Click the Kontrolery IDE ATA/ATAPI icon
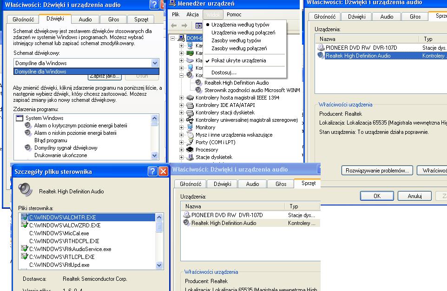447x291 pixels. [x=190, y=105]
